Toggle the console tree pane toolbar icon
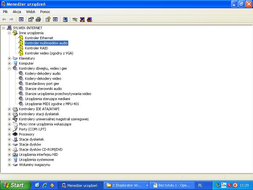 point(21,20)
